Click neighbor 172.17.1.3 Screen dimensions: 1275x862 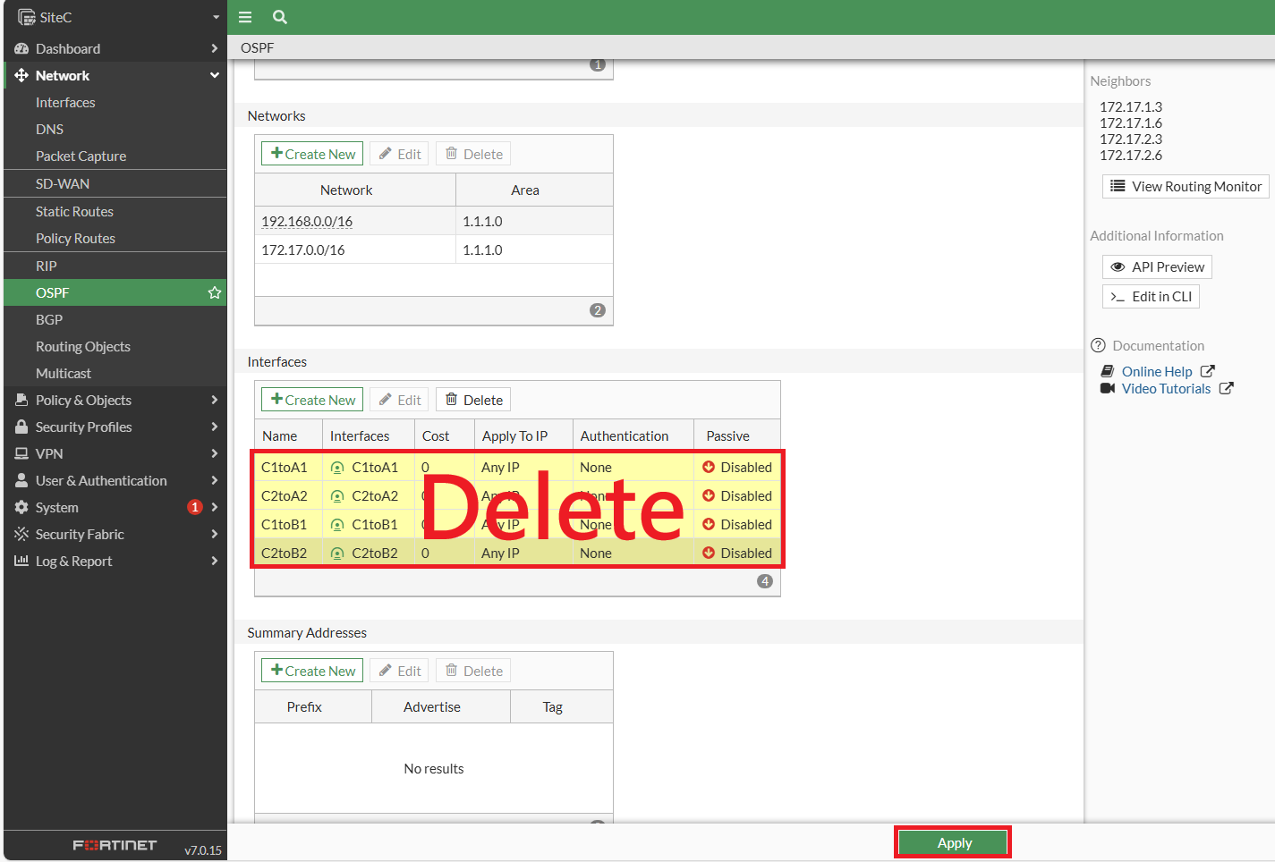[x=1131, y=106]
